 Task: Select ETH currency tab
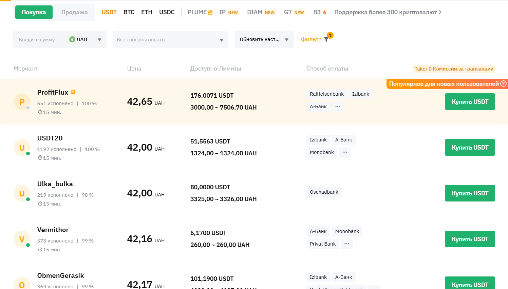pos(147,12)
